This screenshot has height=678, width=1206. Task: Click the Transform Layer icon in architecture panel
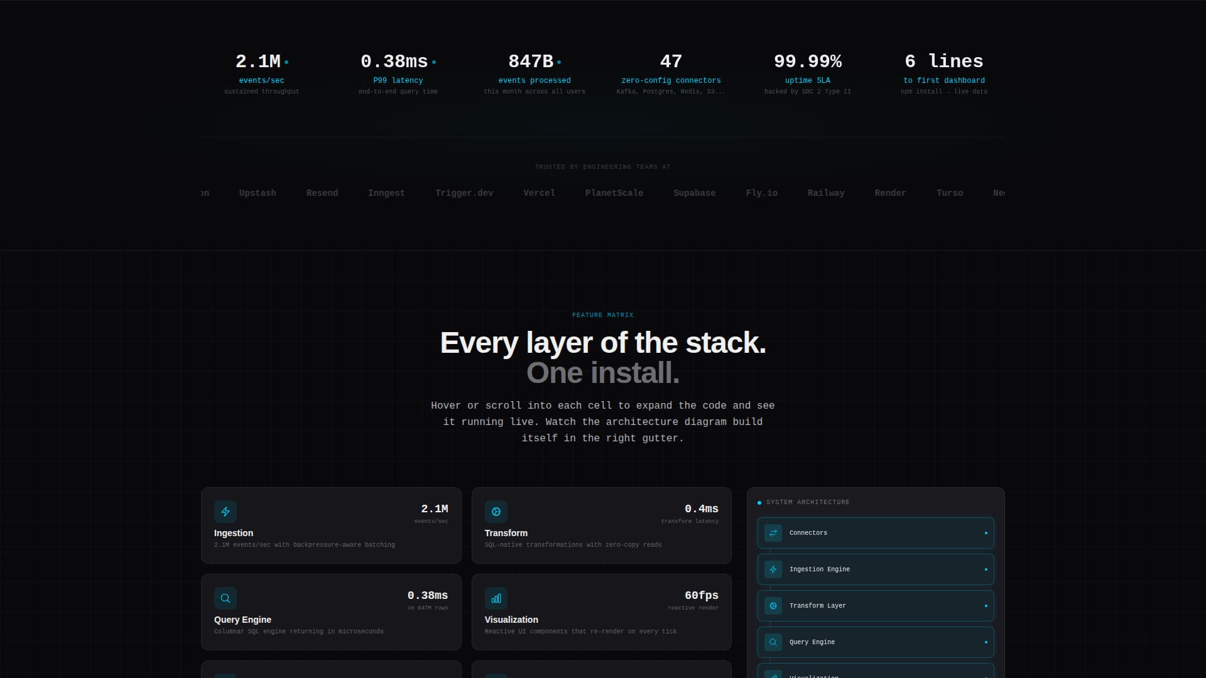point(773,606)
